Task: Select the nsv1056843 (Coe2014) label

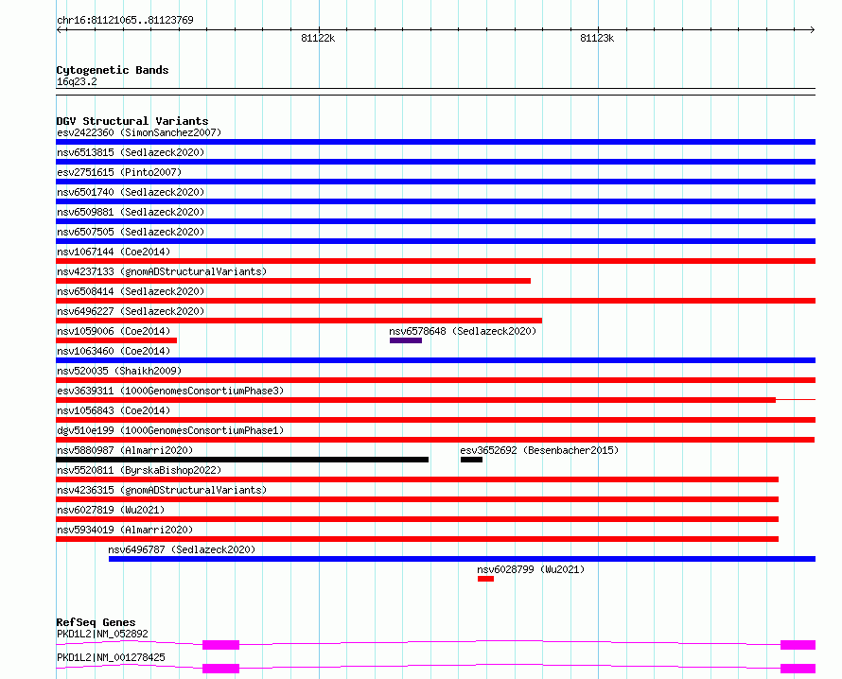Action: coord(114,410)
